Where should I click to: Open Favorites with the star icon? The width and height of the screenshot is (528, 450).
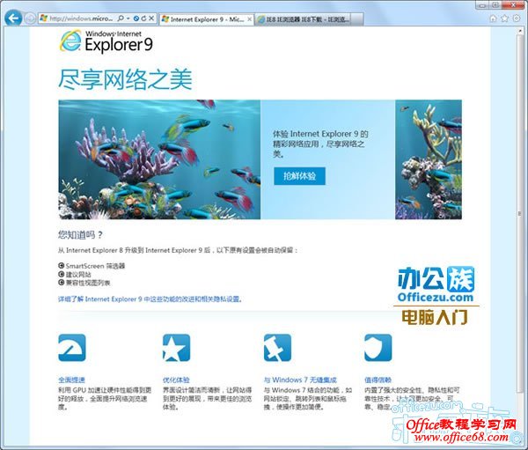504,18
